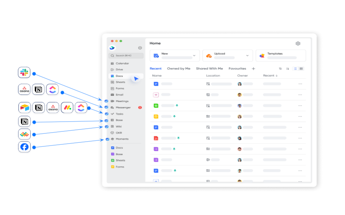The image size is (345, 215).
Task: Click the Upload card's cloud icon
Action: point(209,56)
